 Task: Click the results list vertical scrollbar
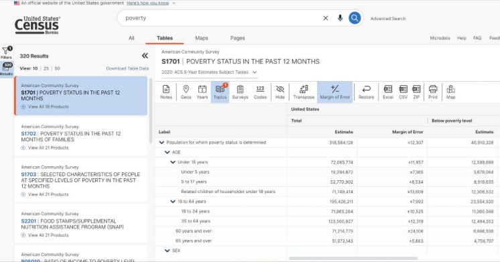151,111
